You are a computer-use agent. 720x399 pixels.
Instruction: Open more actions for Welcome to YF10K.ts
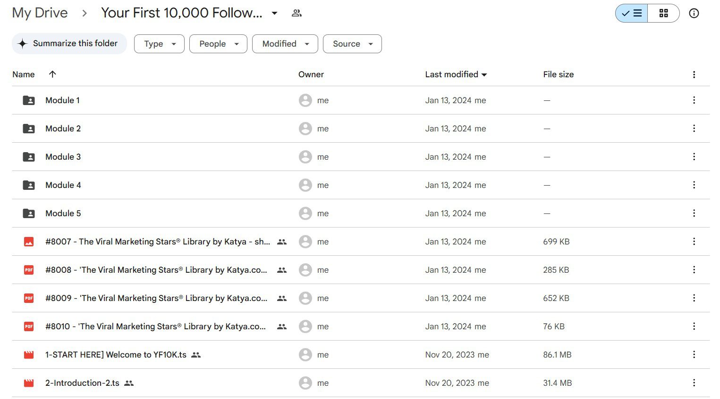[694, 354]
